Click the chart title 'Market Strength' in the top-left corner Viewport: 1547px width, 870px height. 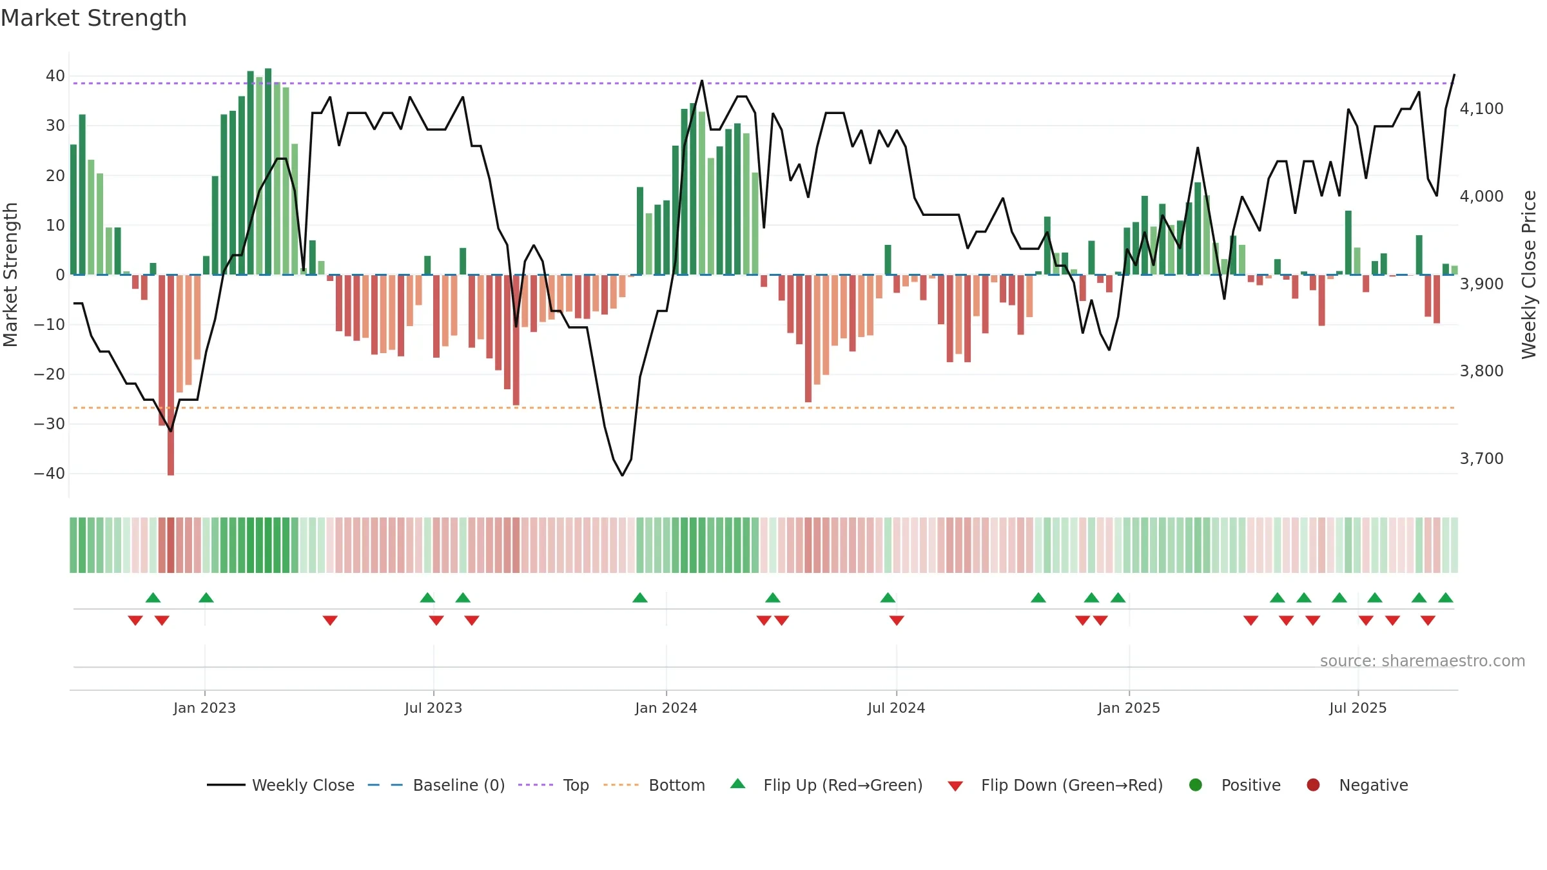point(93,18)
